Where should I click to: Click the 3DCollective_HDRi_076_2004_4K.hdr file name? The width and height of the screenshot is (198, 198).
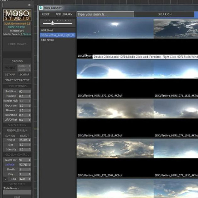point(100,175)
